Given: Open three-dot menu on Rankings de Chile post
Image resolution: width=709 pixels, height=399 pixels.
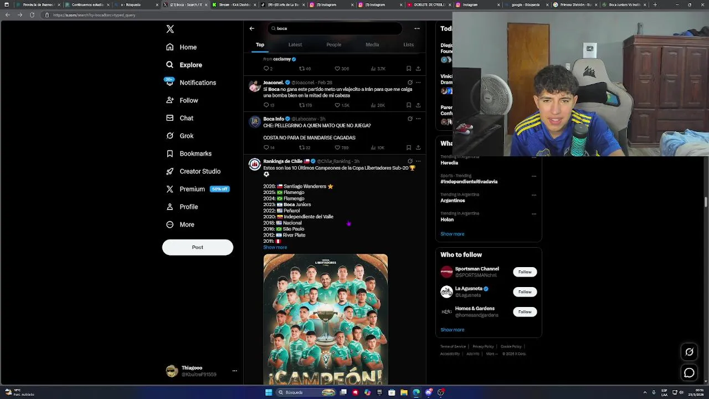Looking at the screenshot, I should point(418,161).
